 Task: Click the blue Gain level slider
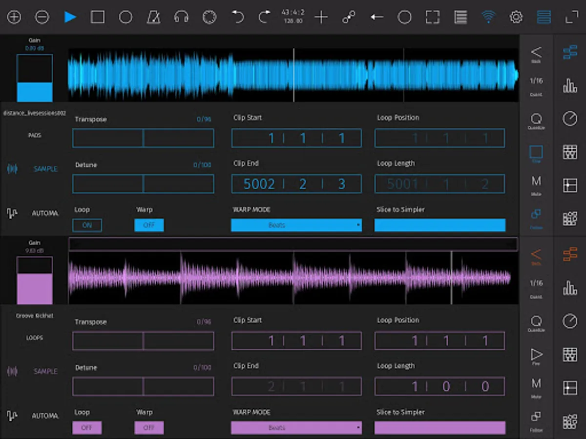(x=35, y=78)
